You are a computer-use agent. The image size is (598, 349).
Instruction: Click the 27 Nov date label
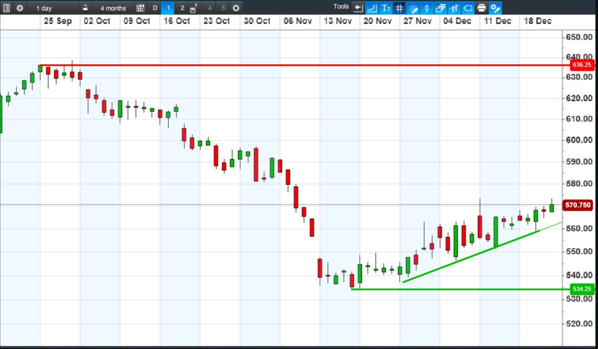click(418, 21)
